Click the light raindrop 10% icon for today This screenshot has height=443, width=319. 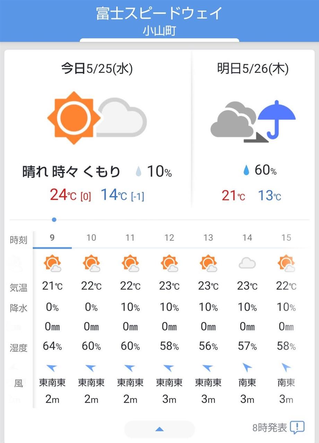(x=139, y=171)
